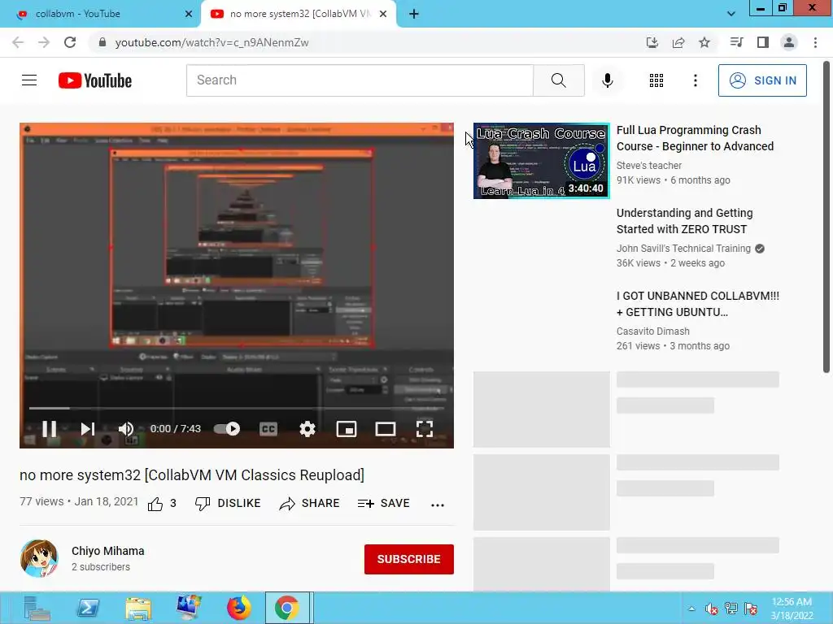Reload the current page
This screenshot has width=833, height=624.
[x=70, y=42]
